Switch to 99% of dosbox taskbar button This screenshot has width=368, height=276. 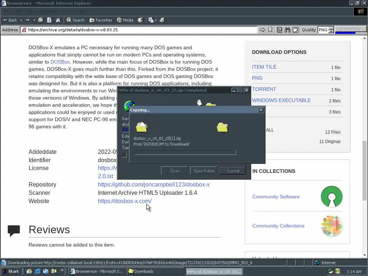pyautogui.click(x=214, y=271)
